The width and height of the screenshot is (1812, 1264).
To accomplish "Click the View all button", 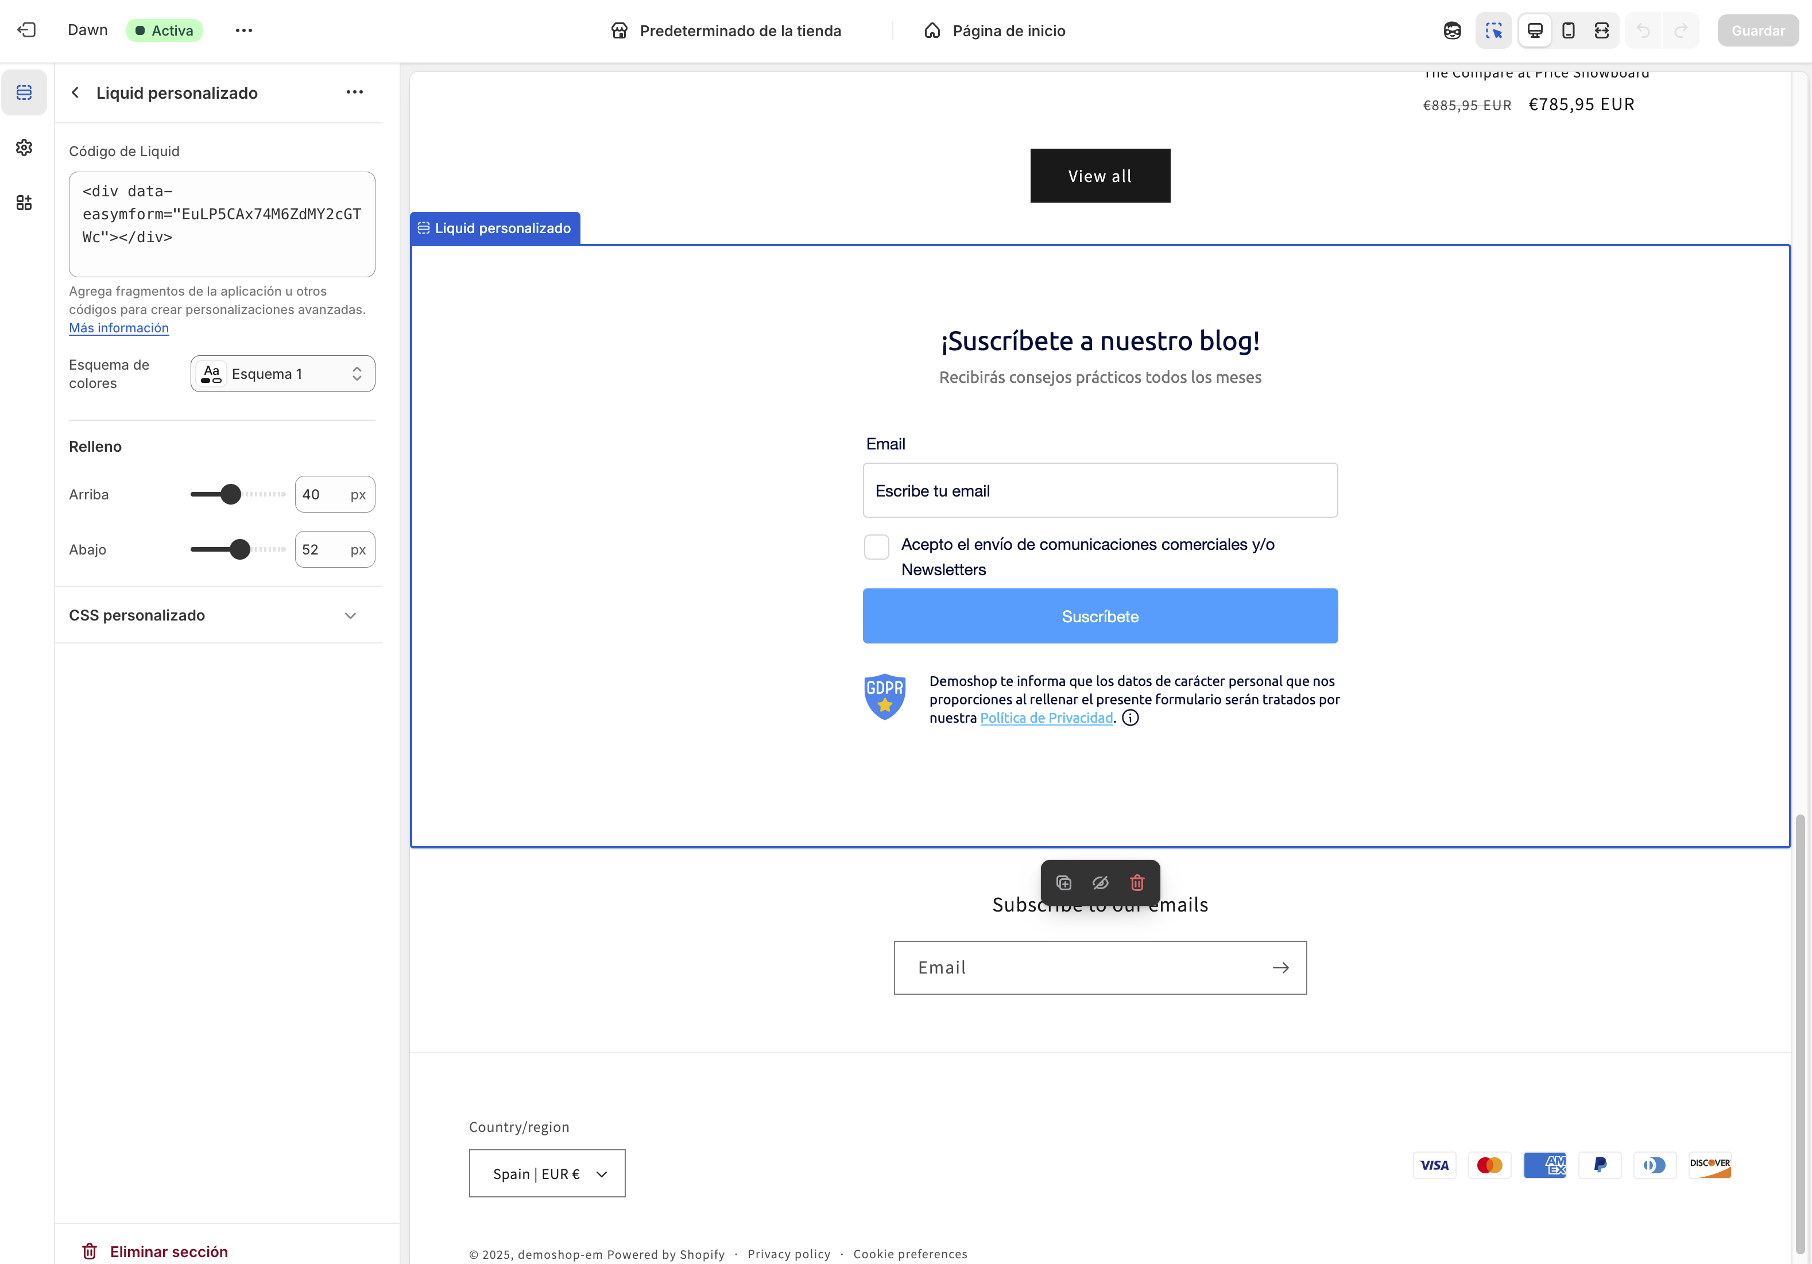I will (1100, 175).
